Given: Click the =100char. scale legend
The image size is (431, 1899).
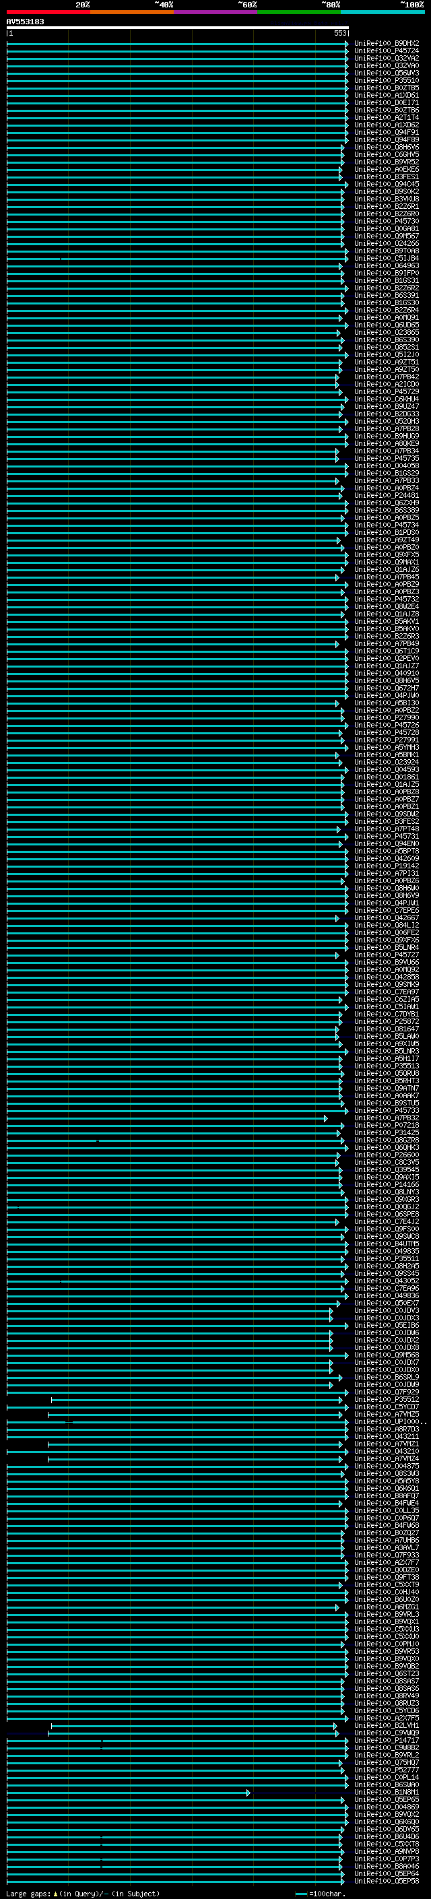Looking at the screenshot, I should (x=320, y=1893).
